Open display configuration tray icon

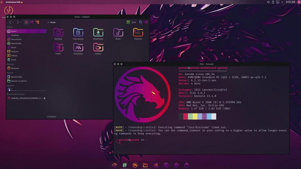coord(277,2)
